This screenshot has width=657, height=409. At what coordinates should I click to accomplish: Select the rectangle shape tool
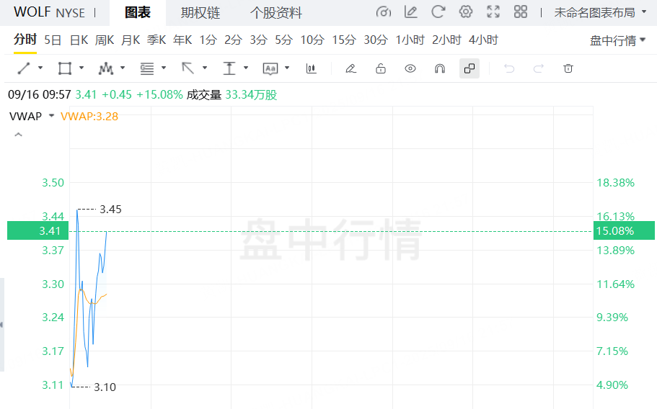(x=65, y=68)
